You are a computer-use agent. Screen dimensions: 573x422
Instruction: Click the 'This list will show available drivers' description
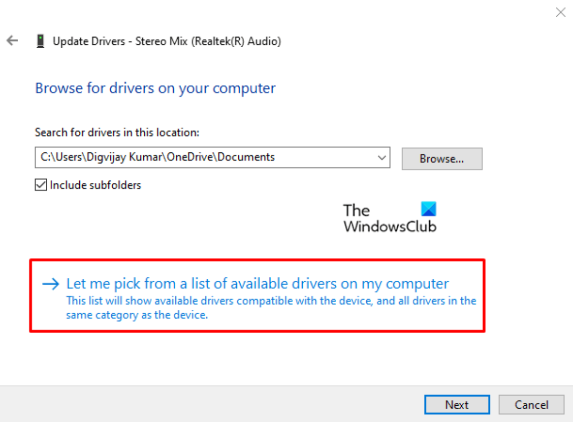tap(271, 308)
